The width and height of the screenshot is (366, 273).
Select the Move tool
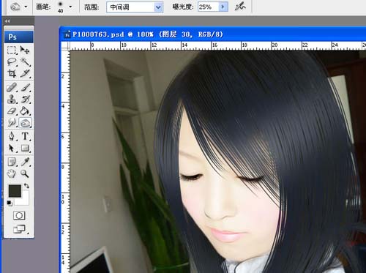(25, 50)
